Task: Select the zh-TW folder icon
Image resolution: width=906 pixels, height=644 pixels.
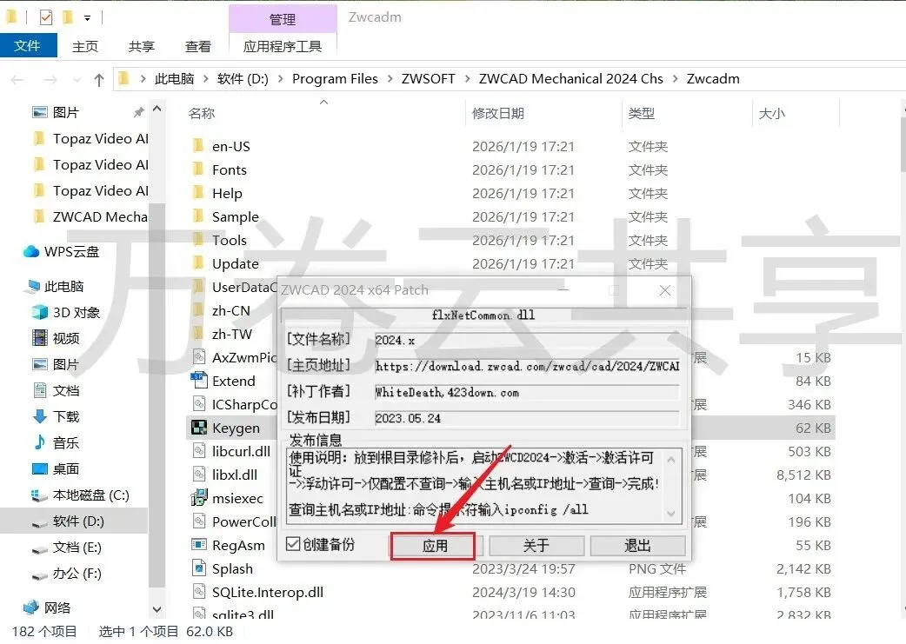Action: [x=198, y=333]
